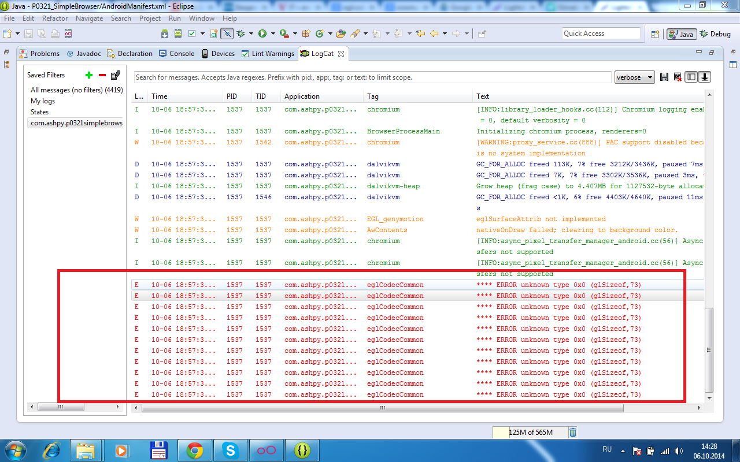
Task: Open the File menu
Action: [9, 18]
